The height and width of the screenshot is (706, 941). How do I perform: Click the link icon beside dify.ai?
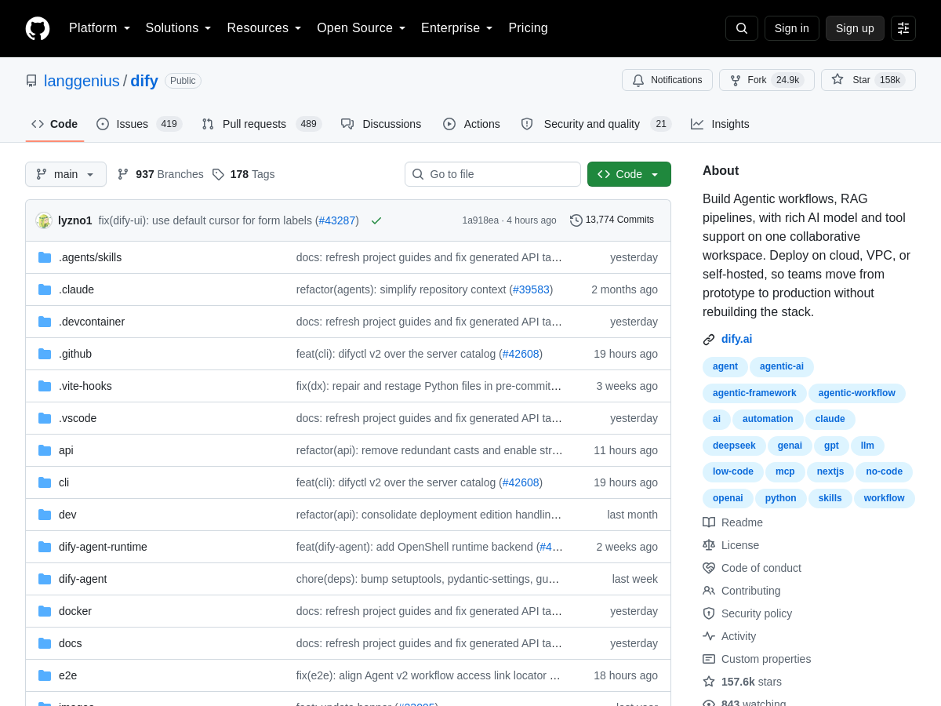click(x=709, y=340)
